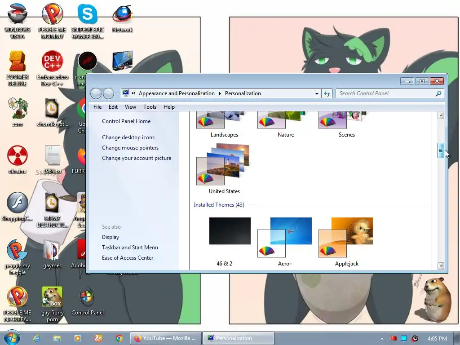Open Change desktop icons link
460x345 pixels.
tap(128, 137)
